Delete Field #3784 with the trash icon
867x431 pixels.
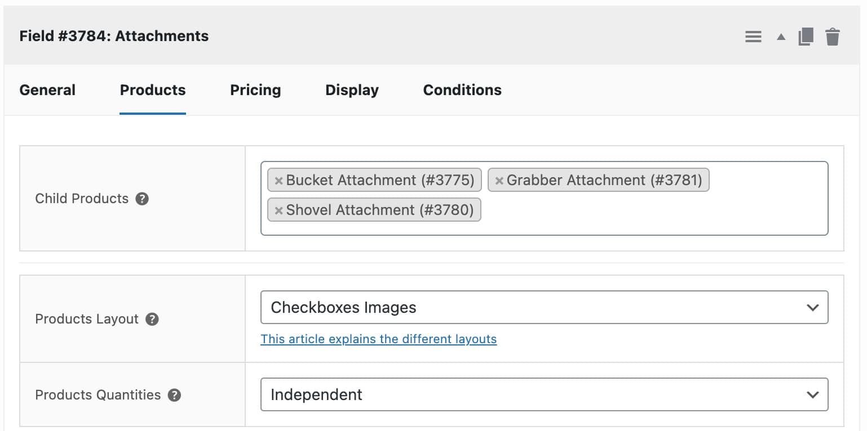(x=832, y=36)
